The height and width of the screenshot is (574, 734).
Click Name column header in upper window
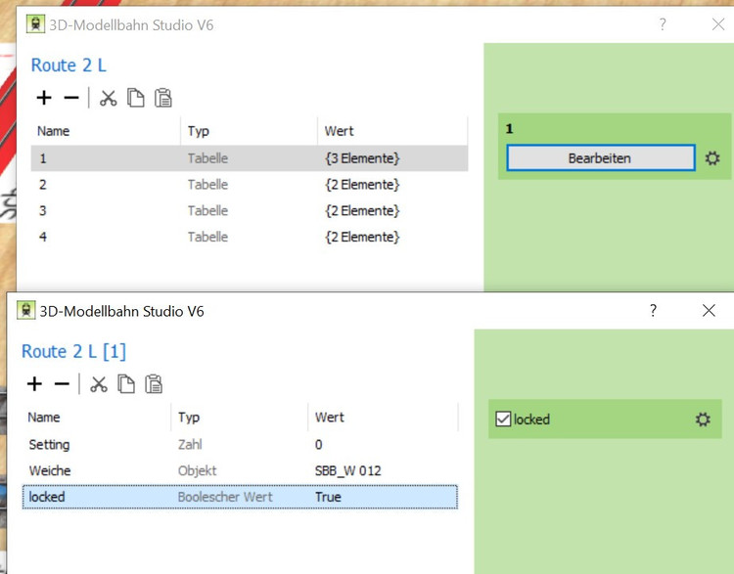coord(54,131)
